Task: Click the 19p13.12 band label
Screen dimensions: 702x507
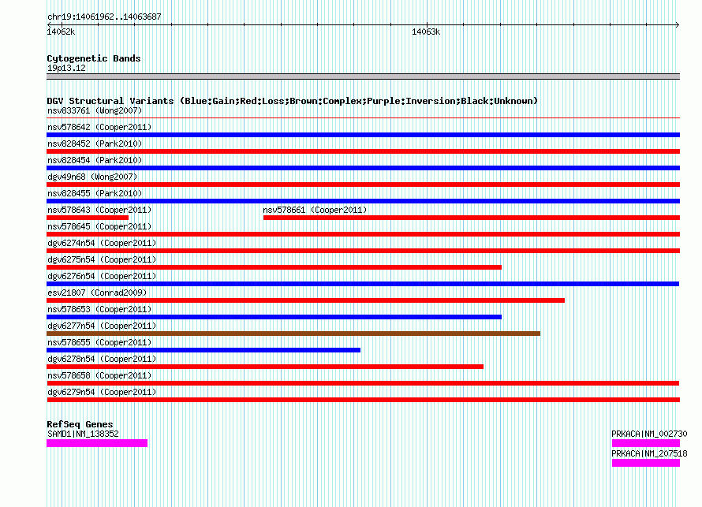Action: (x=66, y=68)
